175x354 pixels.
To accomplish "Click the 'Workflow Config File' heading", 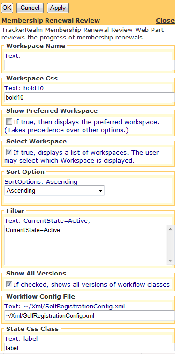I will (x=40, y=296).
